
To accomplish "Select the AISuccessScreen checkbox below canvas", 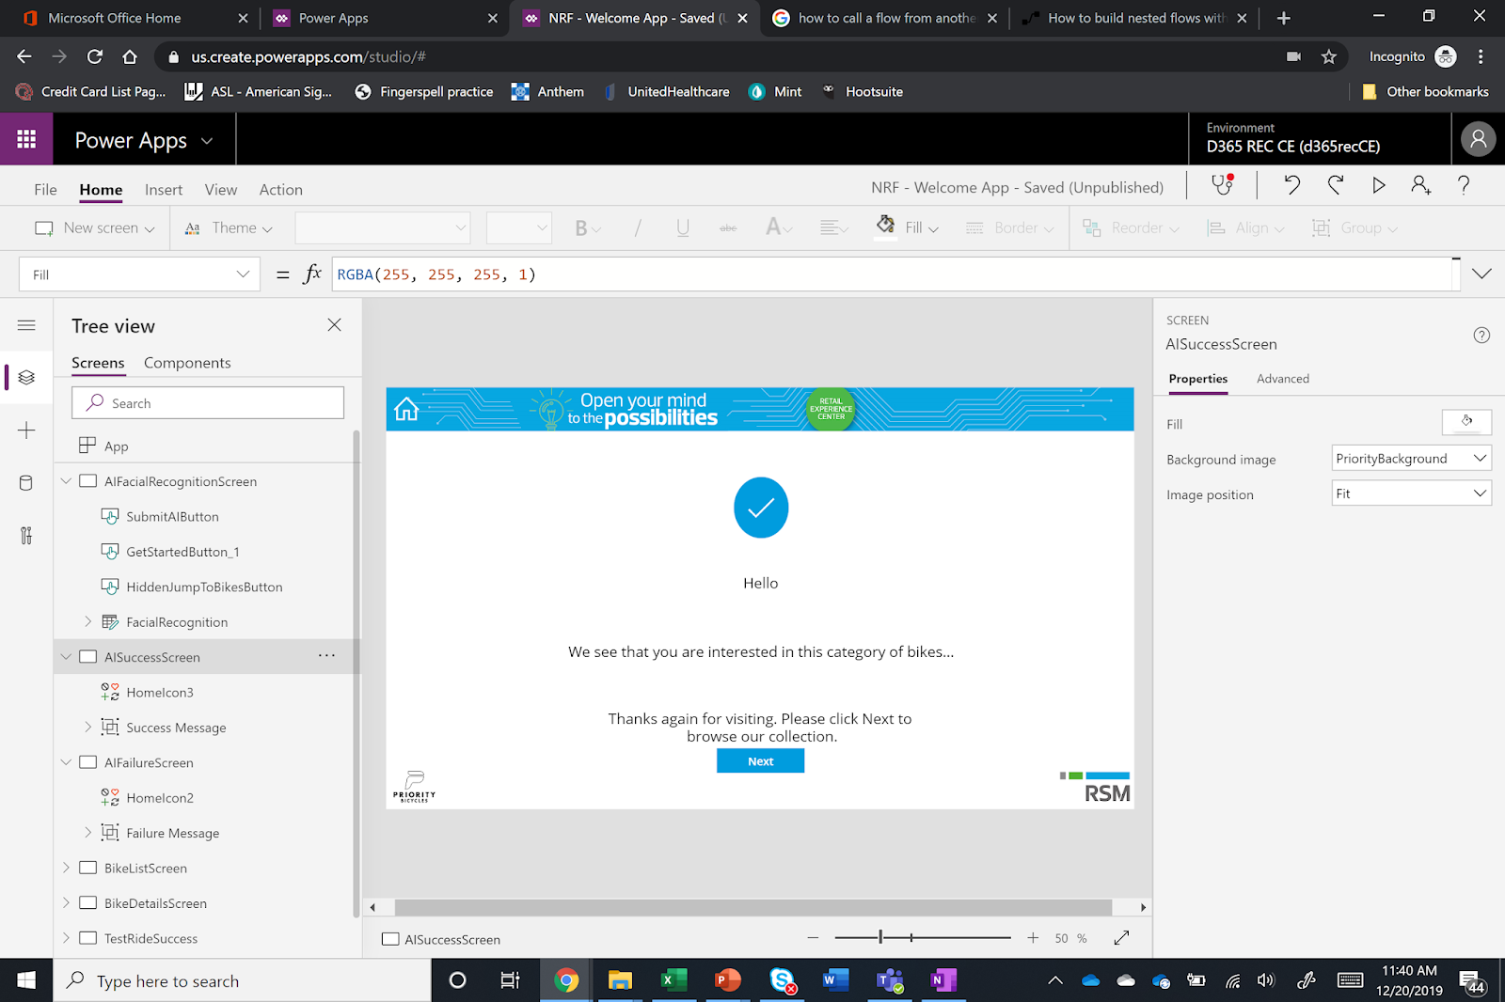I will pyautogui.click(x=388, y=938).
